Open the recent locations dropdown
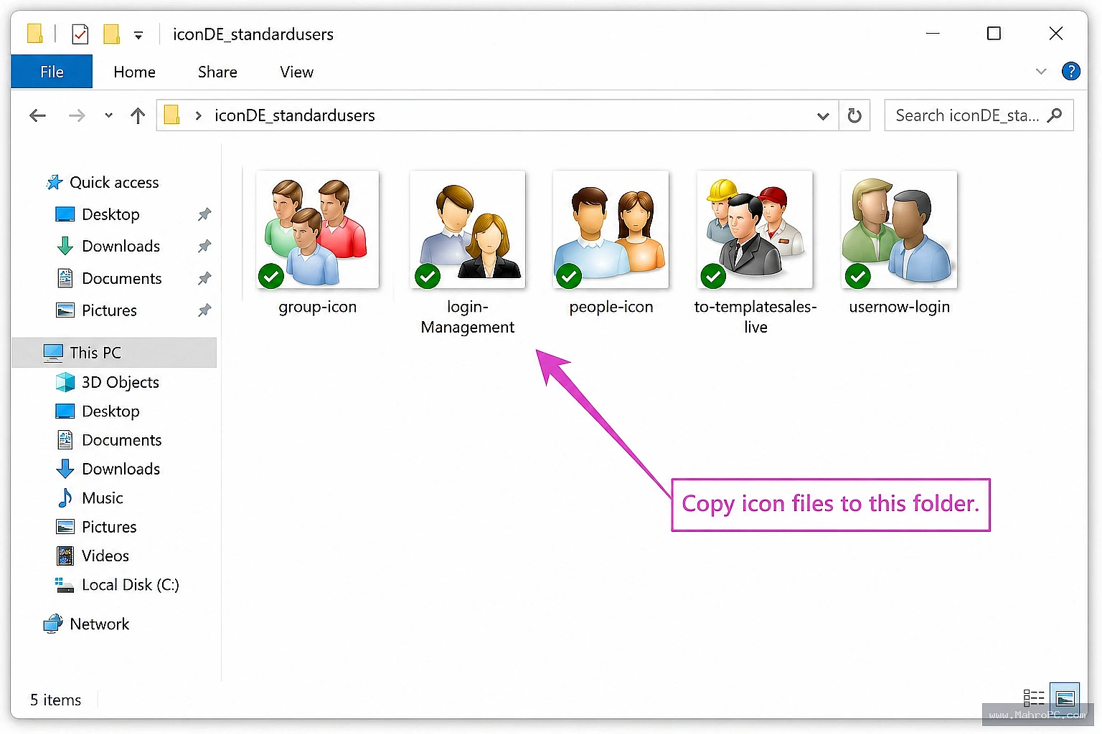 pyautogui.click(x=108, y=115)
